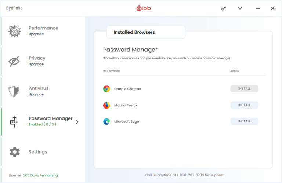Click the Password Manager sidebar icon
Image resolution: width=282 pixels, height=183 pixels.
[x=14, y=122]
